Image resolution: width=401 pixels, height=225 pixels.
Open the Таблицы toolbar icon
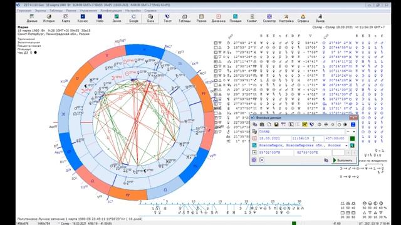[184, 18]
